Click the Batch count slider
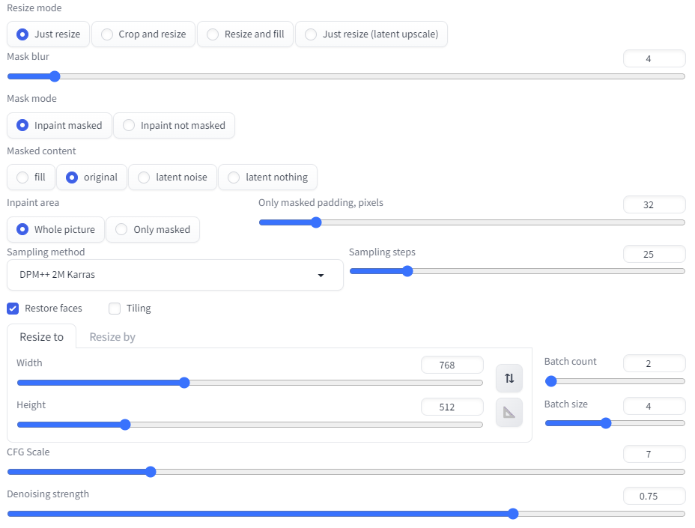 click(615, 380)
